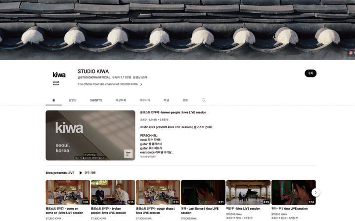
Task: Open the thumbnail with 3:13 duration
Action: point(158,192)
